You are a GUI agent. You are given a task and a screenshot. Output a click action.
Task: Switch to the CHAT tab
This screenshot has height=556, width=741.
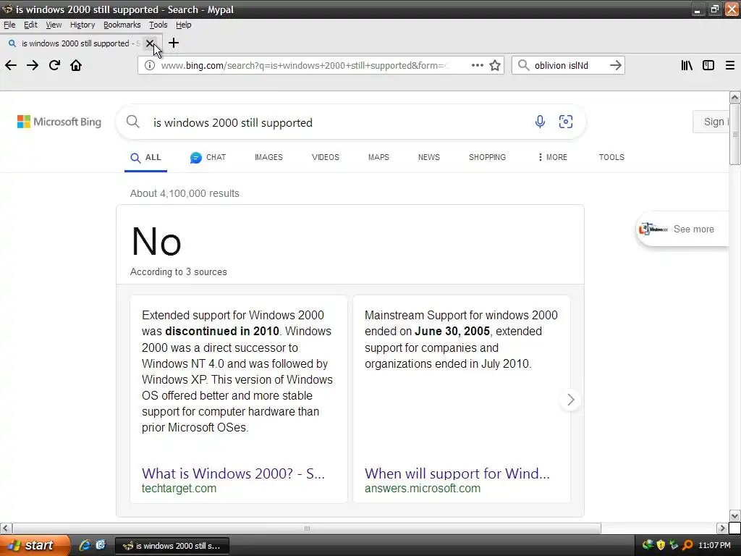pyautogui.click(x=208, y=157)
